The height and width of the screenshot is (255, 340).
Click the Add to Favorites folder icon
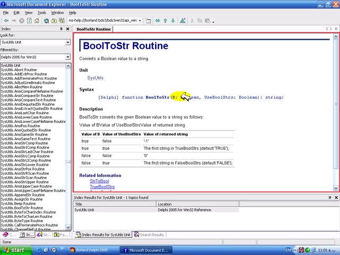(x=54, y=21)
